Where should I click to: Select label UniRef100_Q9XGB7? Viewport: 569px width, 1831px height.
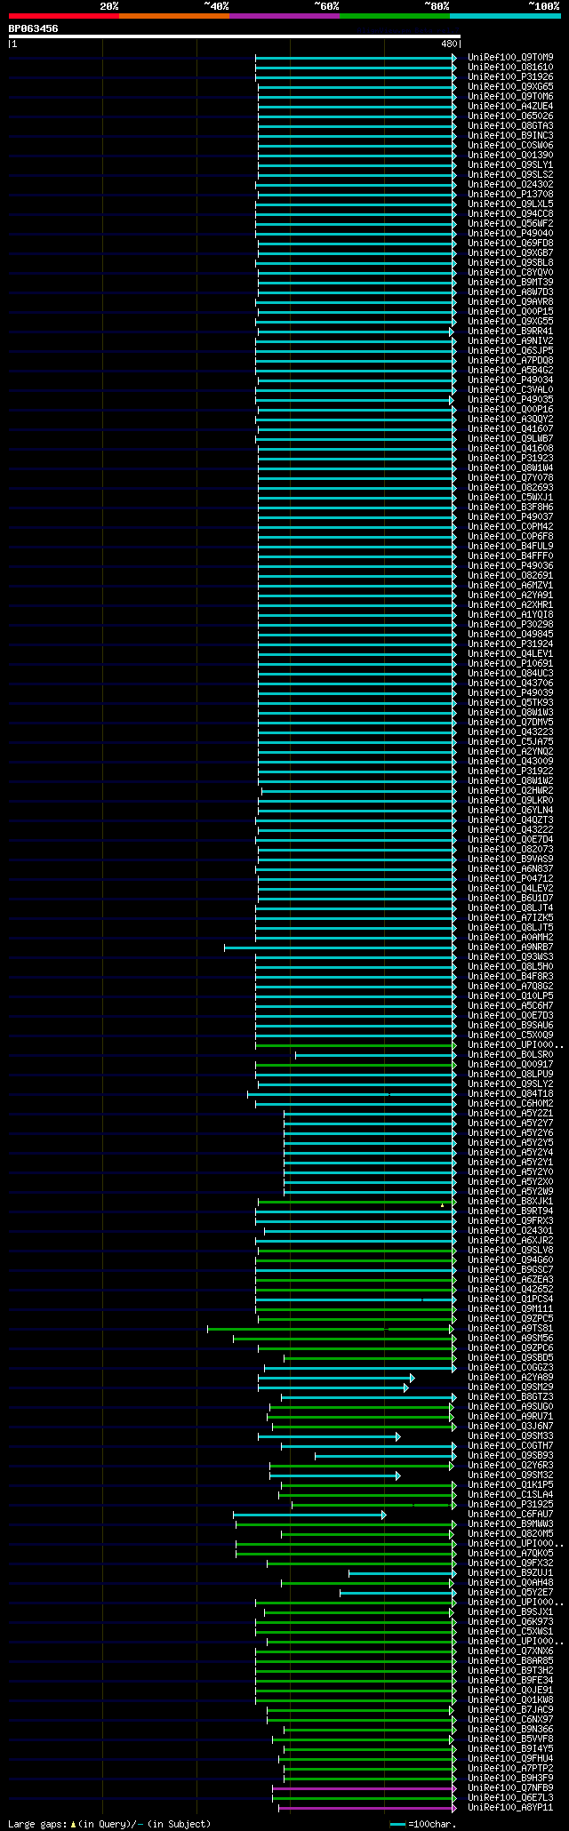(510, 253)
